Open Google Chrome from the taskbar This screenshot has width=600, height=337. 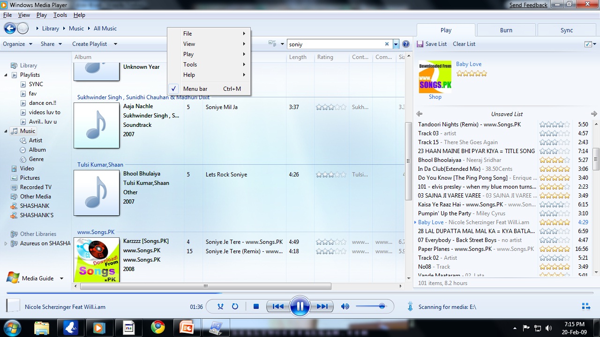pos(157,327)
